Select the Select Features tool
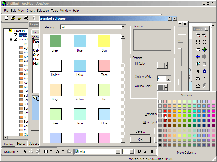The height and width of the screenshot is (162, 217). click(x=198, y=64)
